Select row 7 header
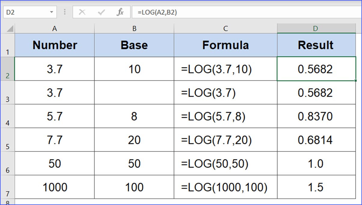362x205 pixels. coord(8,187)
